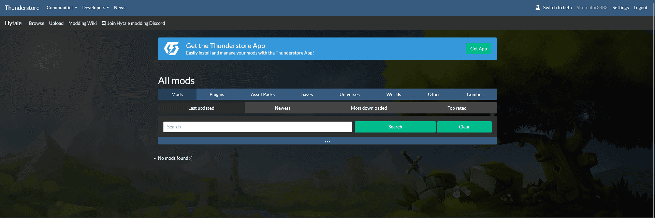Sort by Top rated
Screen dimensions: 655x218
(x=457, y=108)
